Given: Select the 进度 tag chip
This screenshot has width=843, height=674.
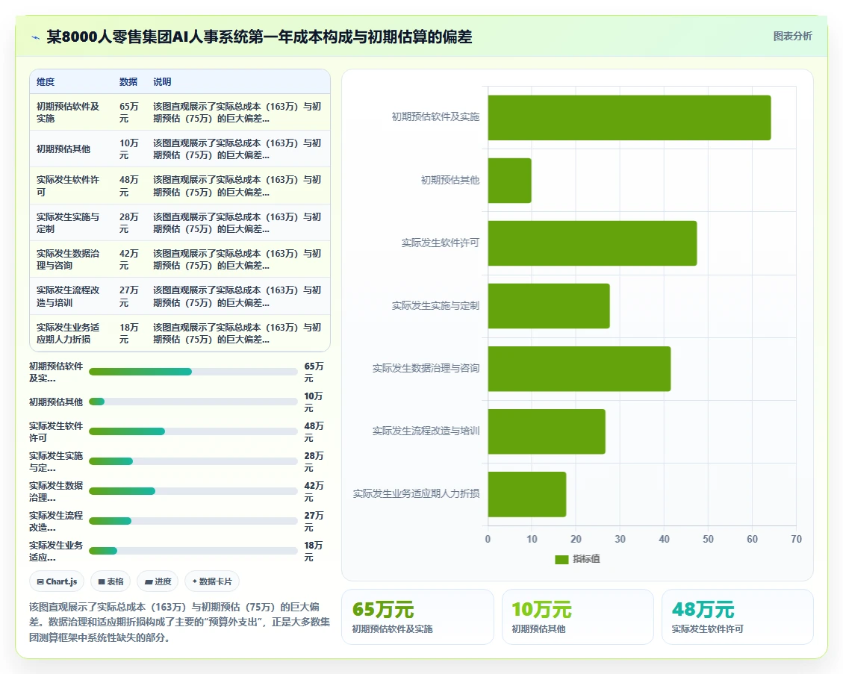Looking at the screenshot, I should [158, 581].
